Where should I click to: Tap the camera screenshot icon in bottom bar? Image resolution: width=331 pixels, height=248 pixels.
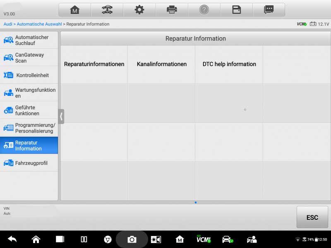[132, 240]
